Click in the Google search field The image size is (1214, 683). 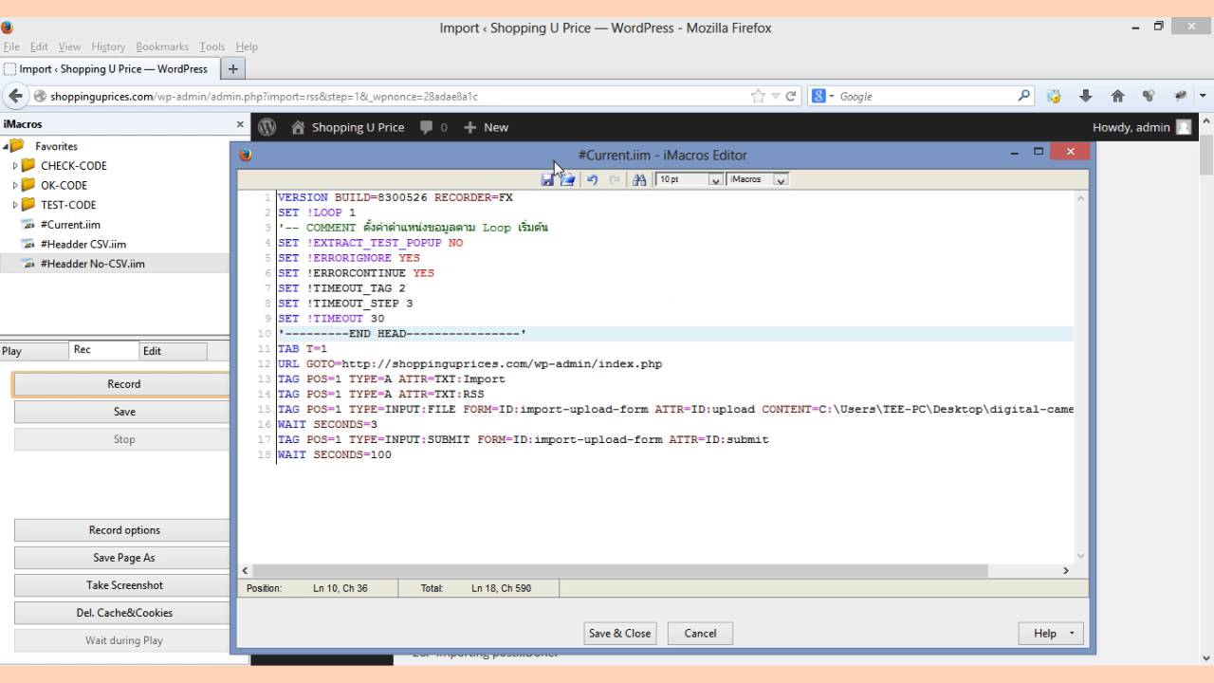[x=925, y=96]
